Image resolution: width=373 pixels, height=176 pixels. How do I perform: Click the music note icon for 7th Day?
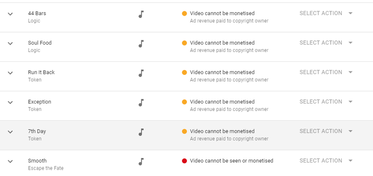coord(141,132)
